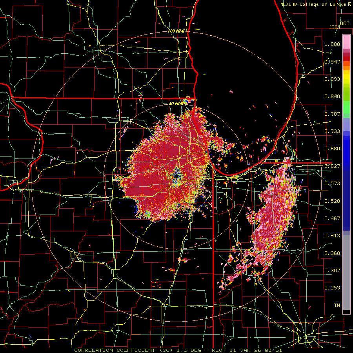Select the 0.787 scale value

[x=332, y=114]
